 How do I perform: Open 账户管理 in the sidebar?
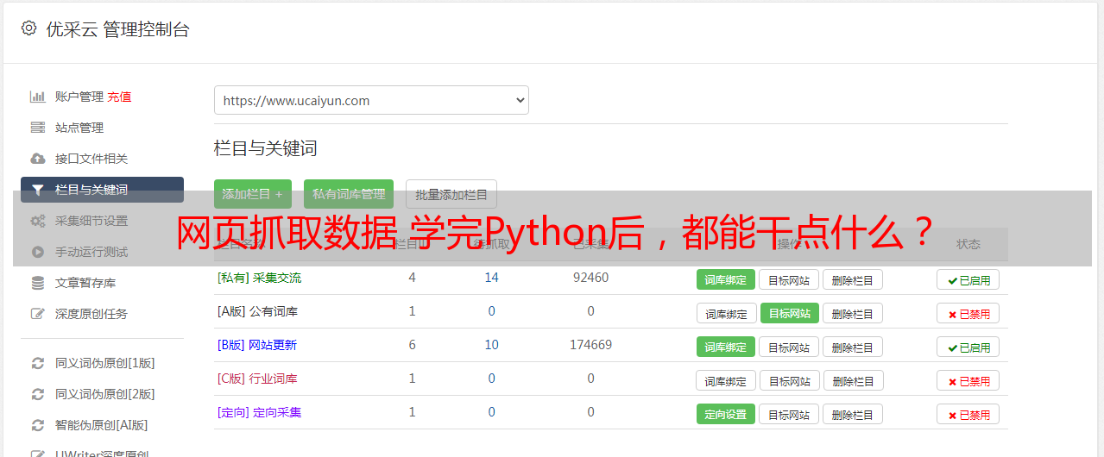pyautogui.click(x=79, y=97)
